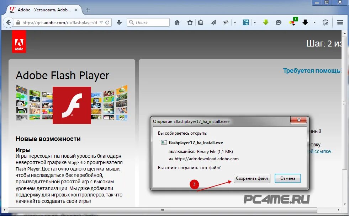Expand dropdown arrow beside ant icon
The height and width of the screenshot is (216, 349).
pyautogui.click(x=235, y=22)
